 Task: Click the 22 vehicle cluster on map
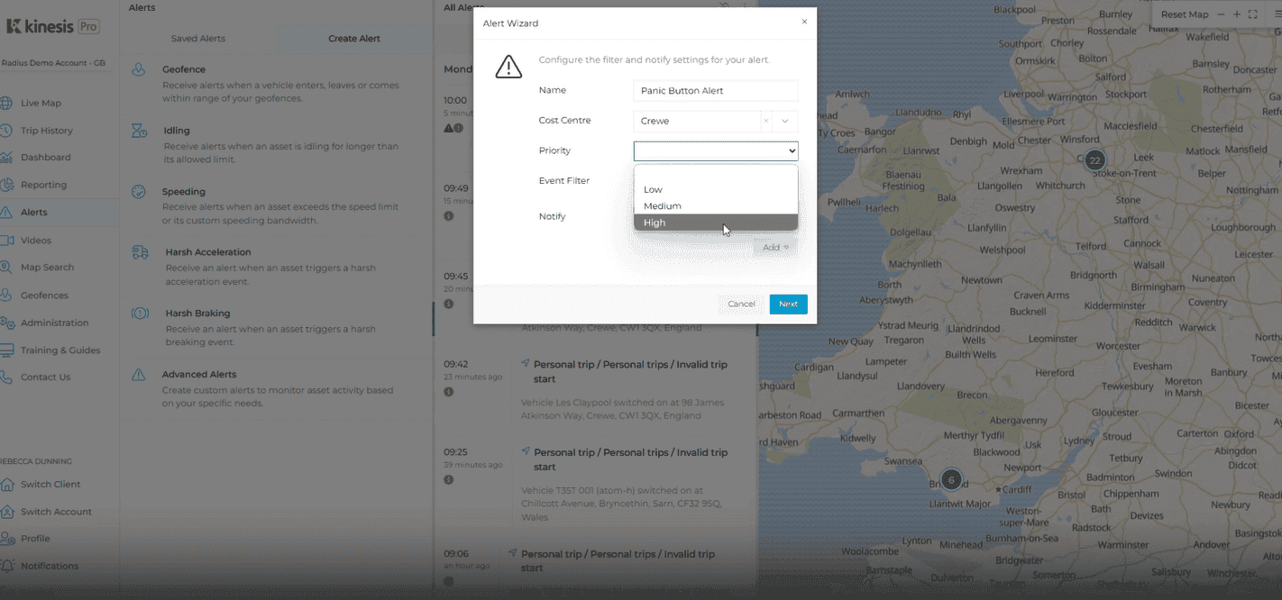click(1094, 160)
